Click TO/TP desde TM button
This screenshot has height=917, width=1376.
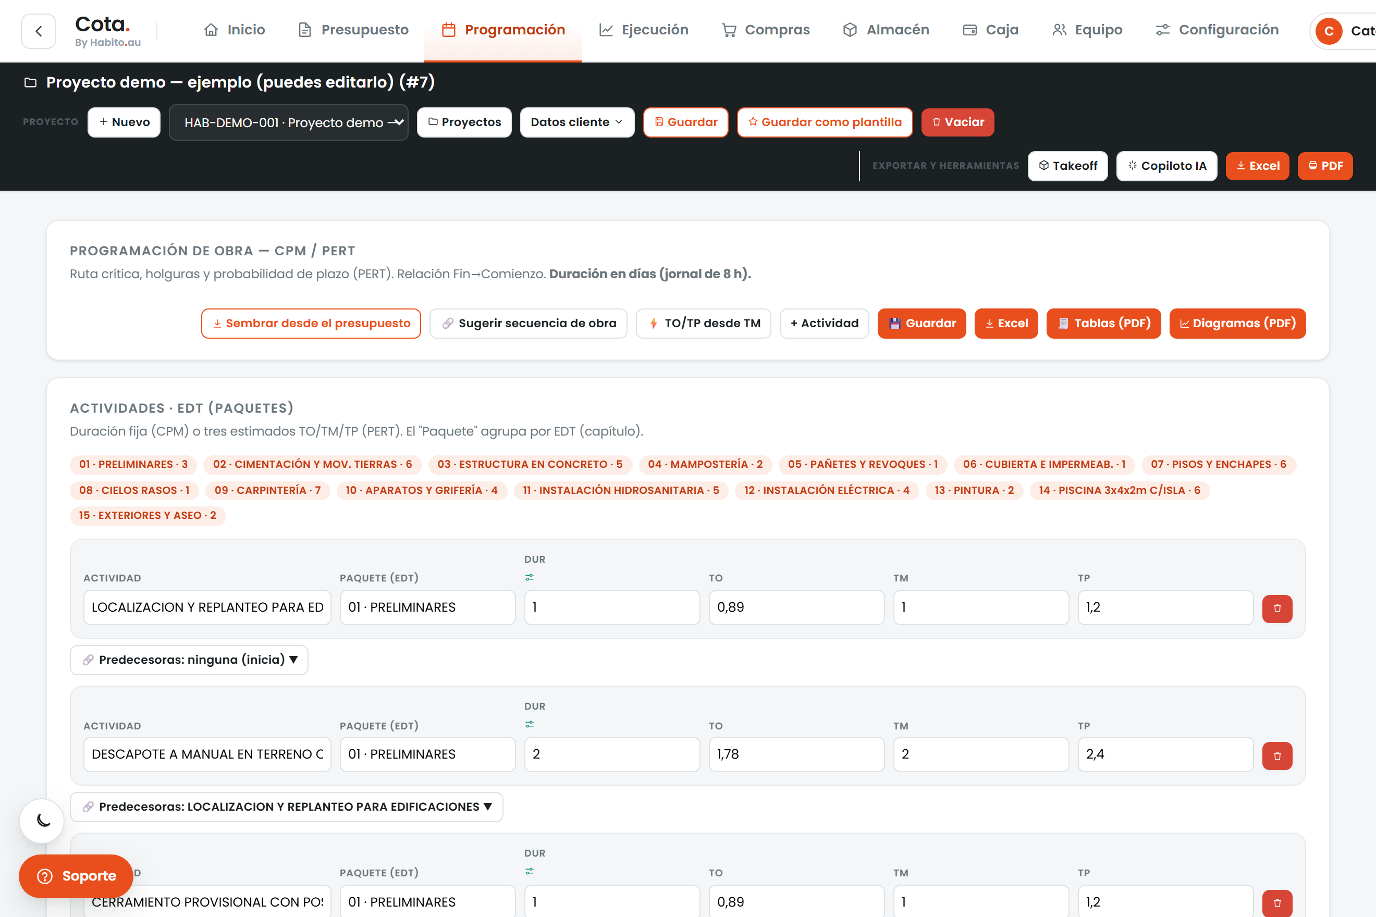coord(704,324)
